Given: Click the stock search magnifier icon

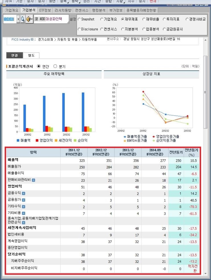Looking at the screenshot, I should pos(23,19).
